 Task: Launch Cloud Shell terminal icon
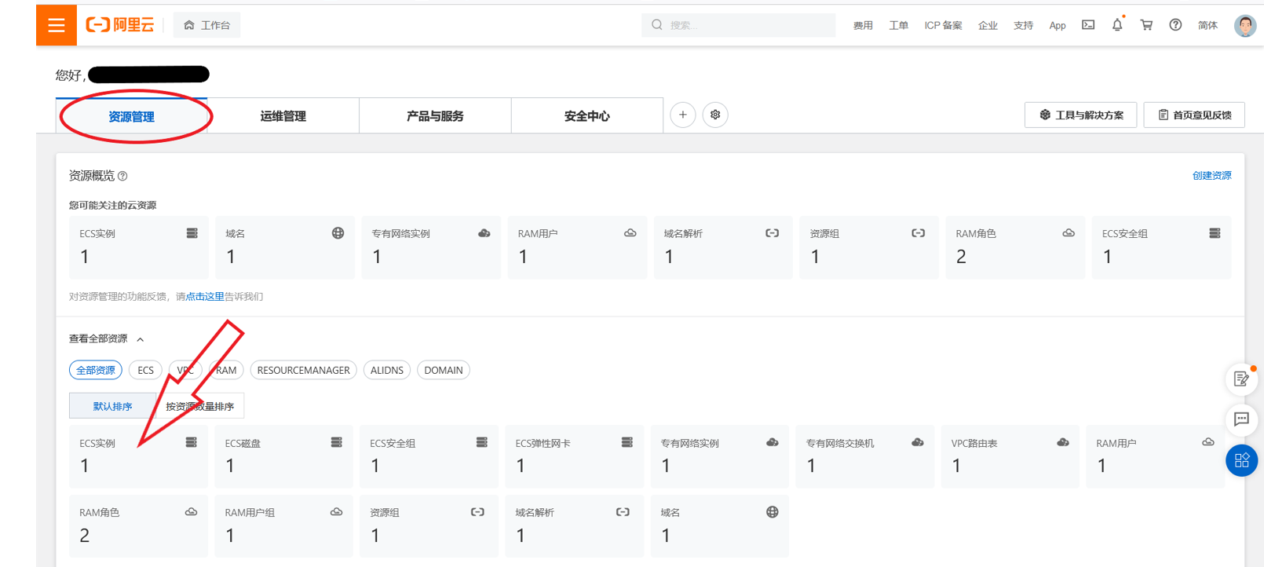[1088, 24]
